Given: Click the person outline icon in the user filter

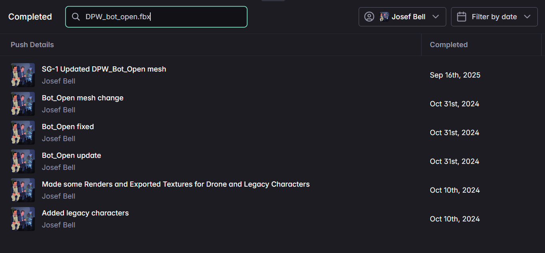Looking at the screenshot, I should click(369, 16).
